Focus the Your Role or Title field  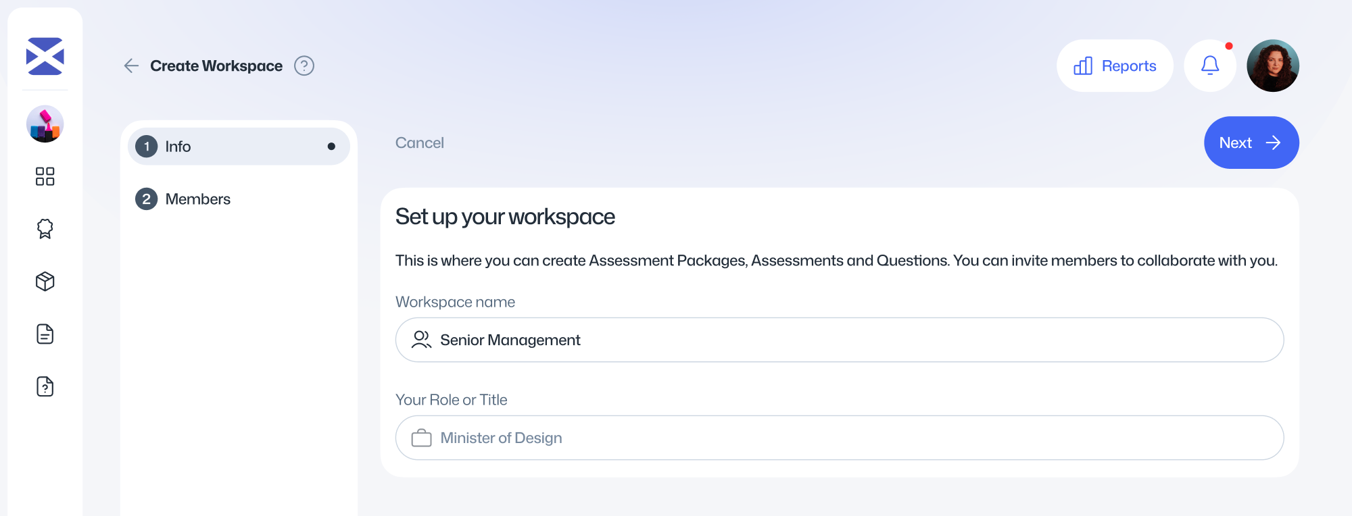coord(838,438)
